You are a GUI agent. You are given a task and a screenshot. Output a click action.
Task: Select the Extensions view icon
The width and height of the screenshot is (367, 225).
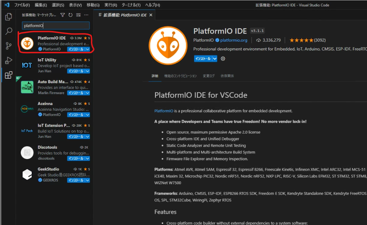8,75
